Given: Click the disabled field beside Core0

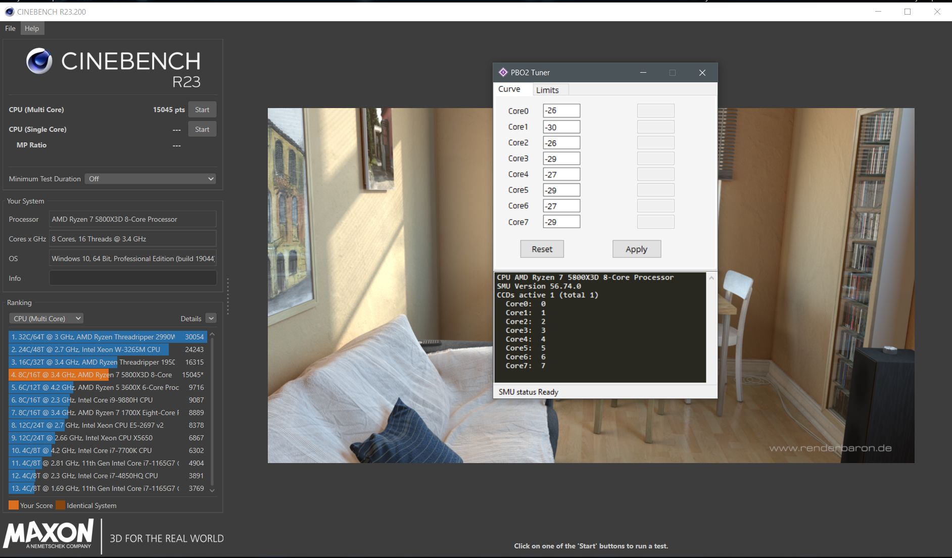Looking at the screenshot, I should click(655, 111).
